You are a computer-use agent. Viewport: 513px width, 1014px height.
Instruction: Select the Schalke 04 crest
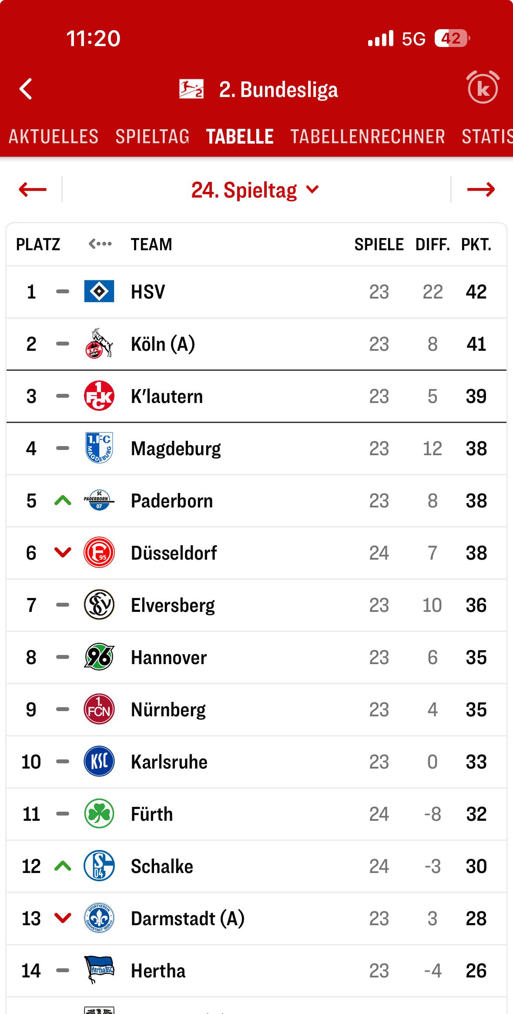pos(99,866)
